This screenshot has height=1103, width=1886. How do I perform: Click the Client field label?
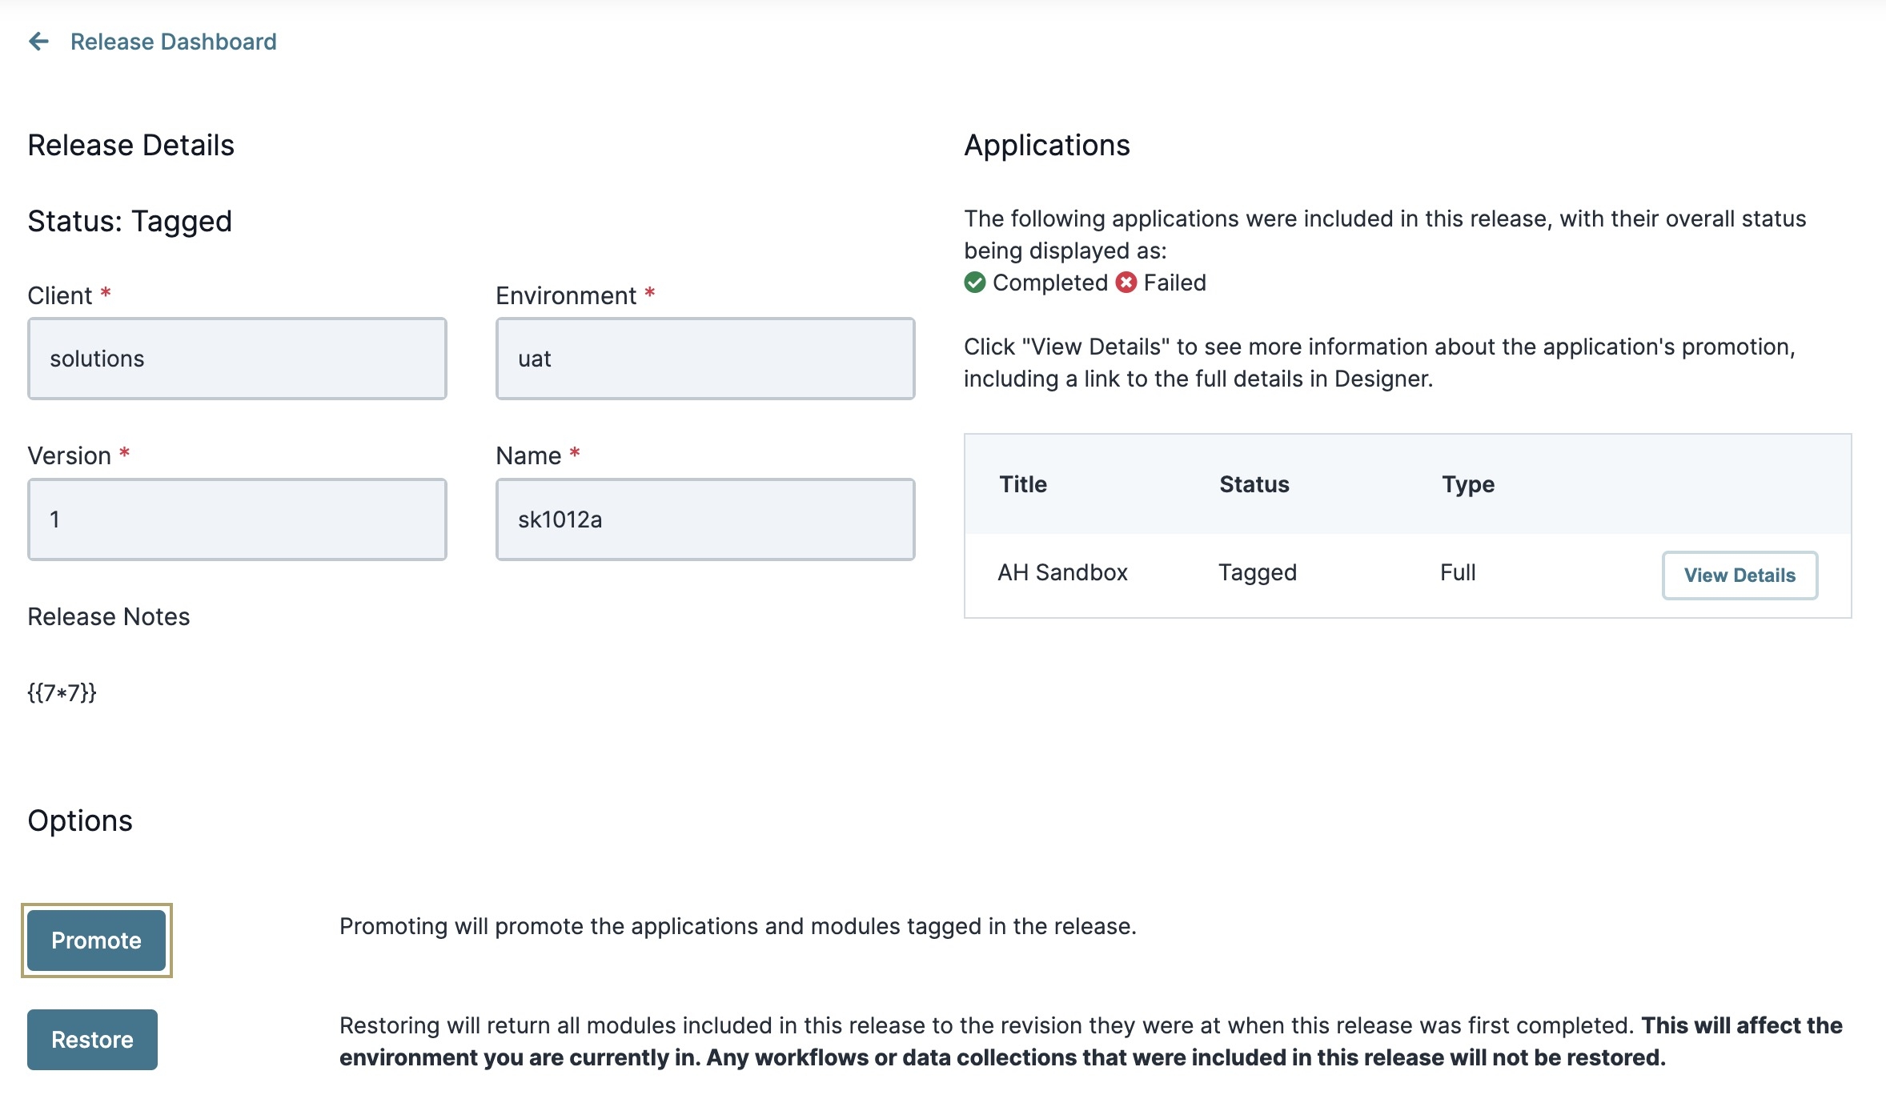click(x=60, y=295)
